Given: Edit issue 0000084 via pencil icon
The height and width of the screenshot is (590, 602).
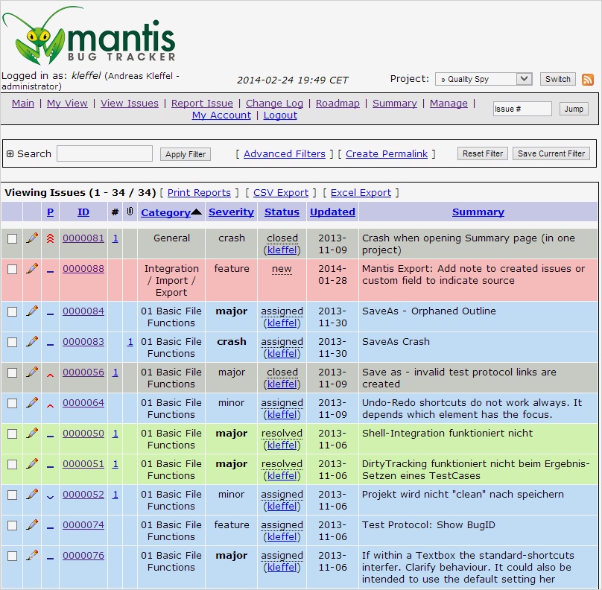Looking at the screenshot, I should [x=32, y=311].
